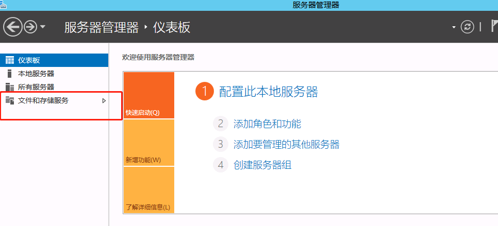Go back with the left arrow button

pyautogui.click(x=13, y=27)
